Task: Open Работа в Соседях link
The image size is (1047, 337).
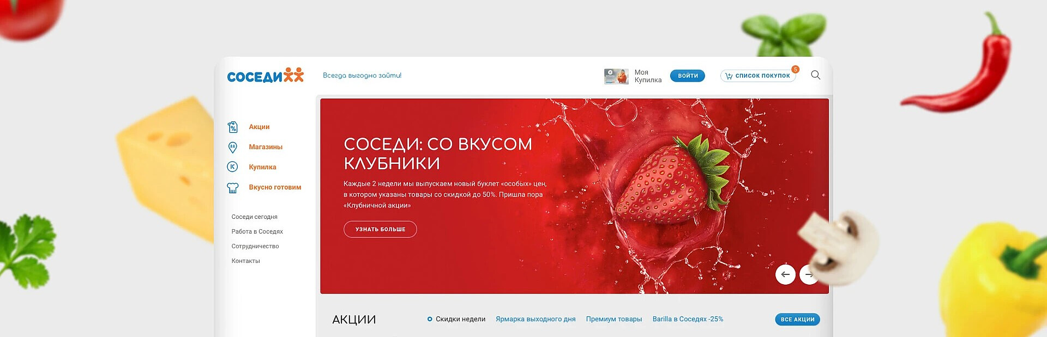Action: 257,231
